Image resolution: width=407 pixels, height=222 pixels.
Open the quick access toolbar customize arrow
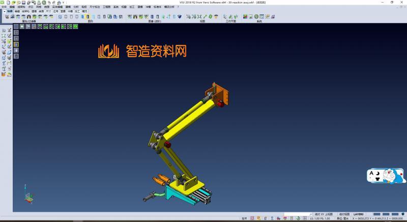coord(63,3)
